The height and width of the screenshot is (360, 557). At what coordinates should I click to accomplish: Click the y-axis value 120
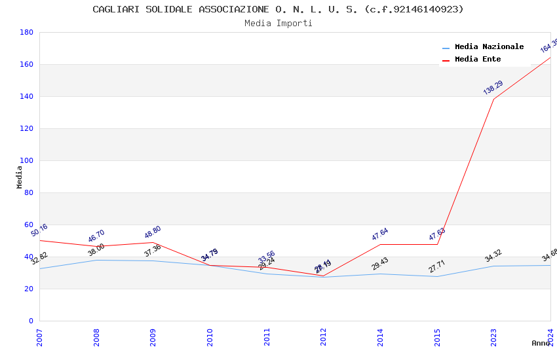(26, 128)
